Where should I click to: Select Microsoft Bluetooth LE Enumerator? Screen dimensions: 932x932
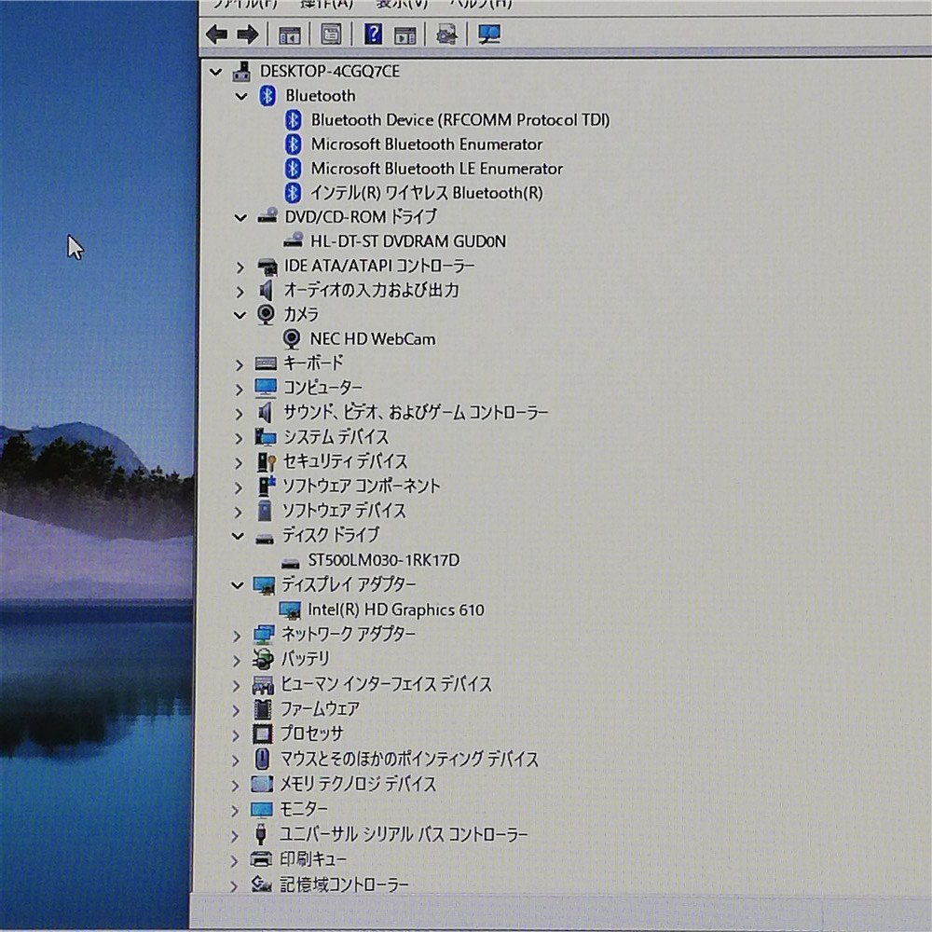[436, 169]
